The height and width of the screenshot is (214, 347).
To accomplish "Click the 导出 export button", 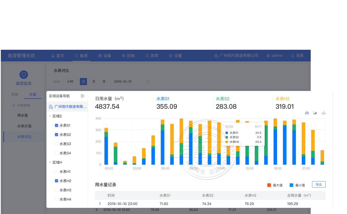I will (x=319, y=185).
